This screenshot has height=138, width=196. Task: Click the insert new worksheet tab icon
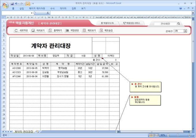coord(37,131)
